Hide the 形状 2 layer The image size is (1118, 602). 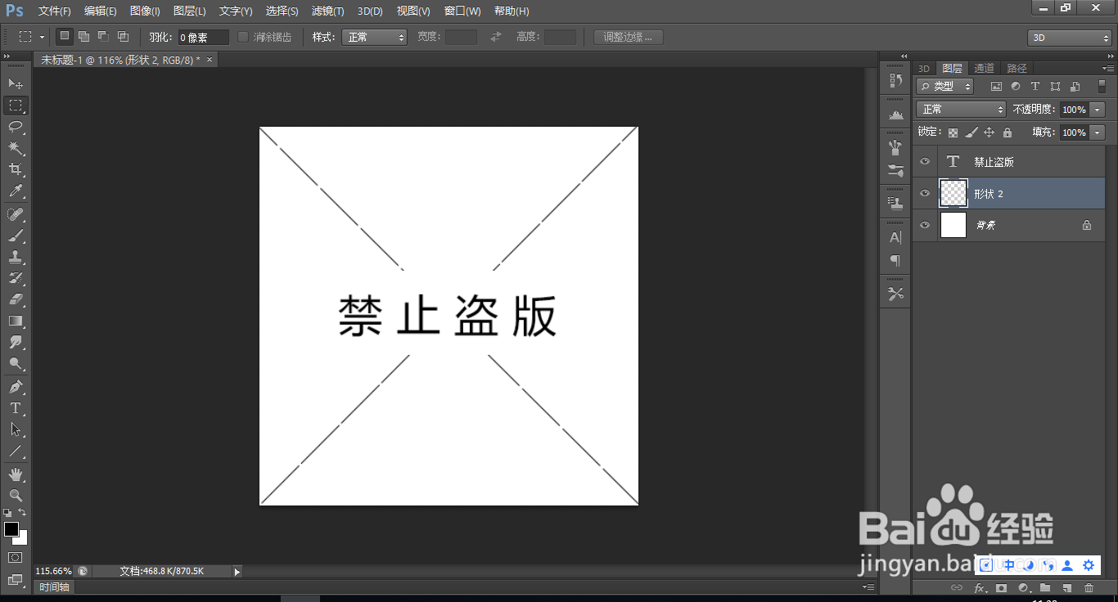coord(925,193)
